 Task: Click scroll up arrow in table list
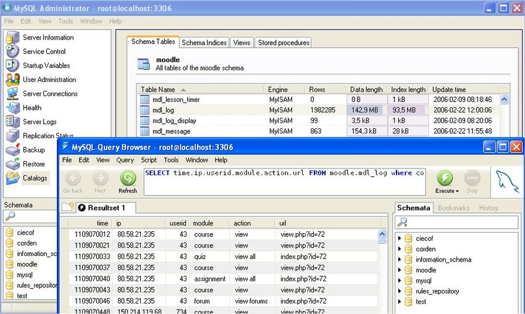click(503, 99)
